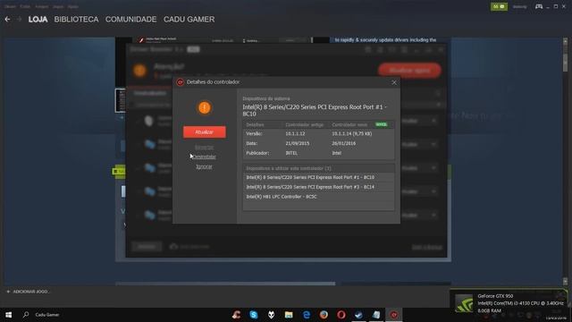Click the old driver date 21/09/2015
Screen dimensions: 572x322
point(298,143)
